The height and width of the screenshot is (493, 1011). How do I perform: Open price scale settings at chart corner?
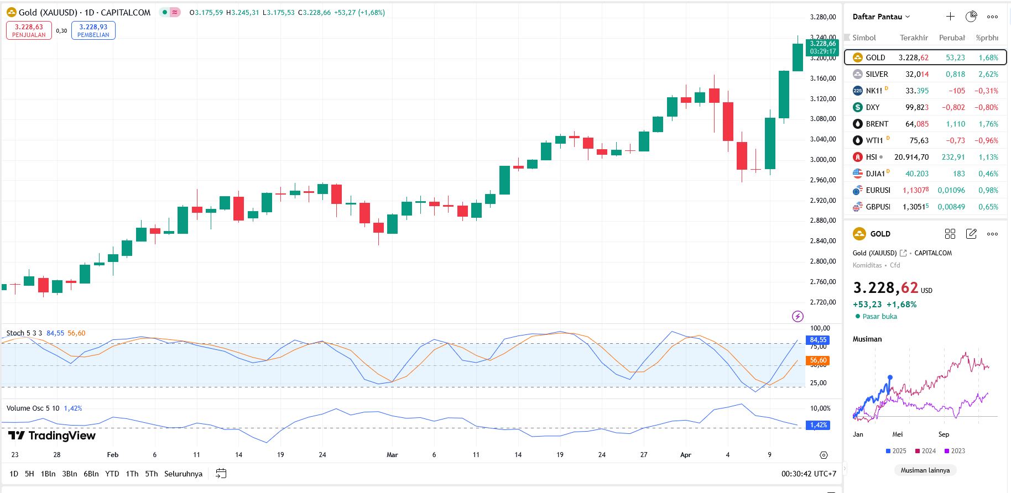click(824, 455)
